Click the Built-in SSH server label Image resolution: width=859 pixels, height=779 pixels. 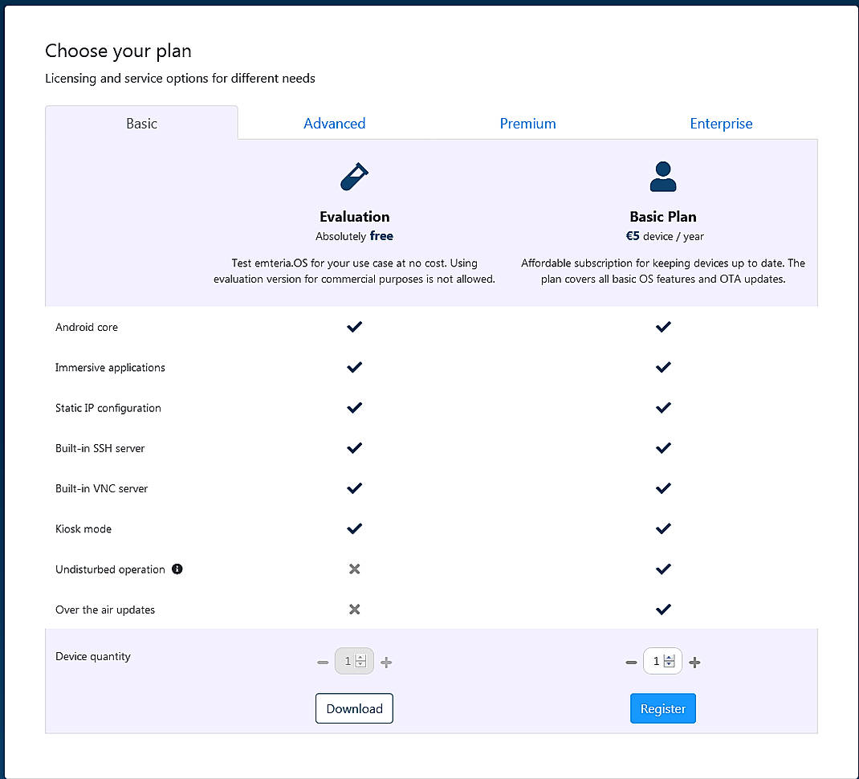(x=100, y=448)
